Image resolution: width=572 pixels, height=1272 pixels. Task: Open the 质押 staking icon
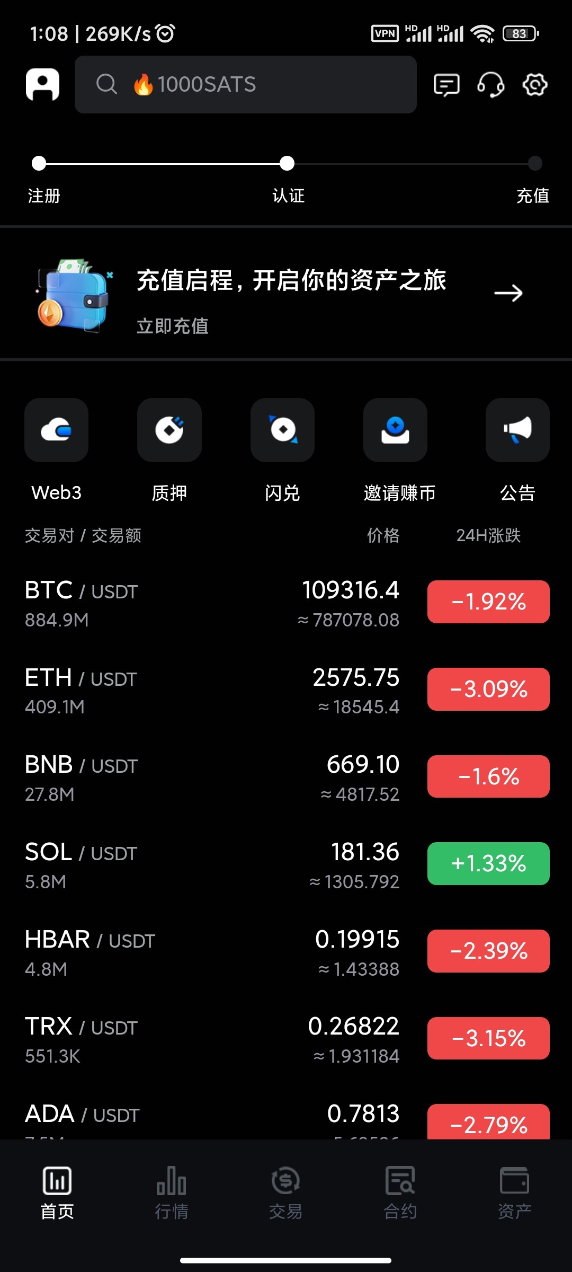(169, 430)
